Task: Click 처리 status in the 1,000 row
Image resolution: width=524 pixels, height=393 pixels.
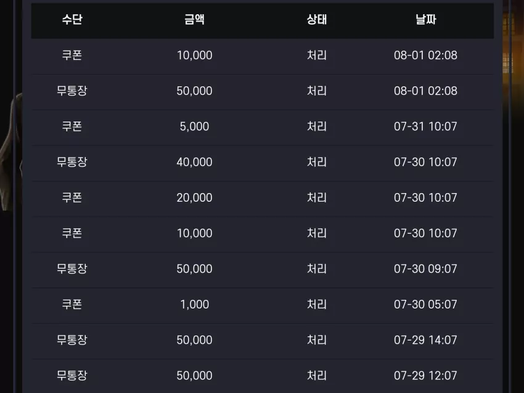Action: [x=317, y=304]
